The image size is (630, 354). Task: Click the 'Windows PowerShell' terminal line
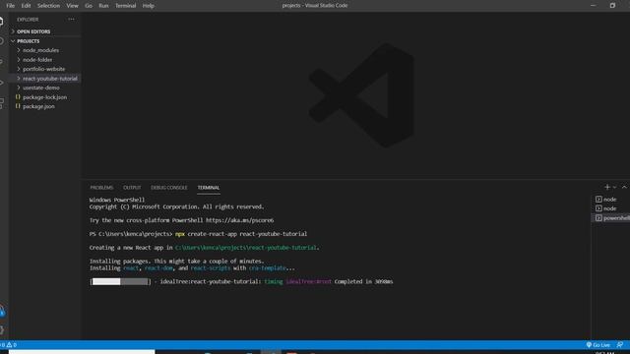tap(117, 200)
